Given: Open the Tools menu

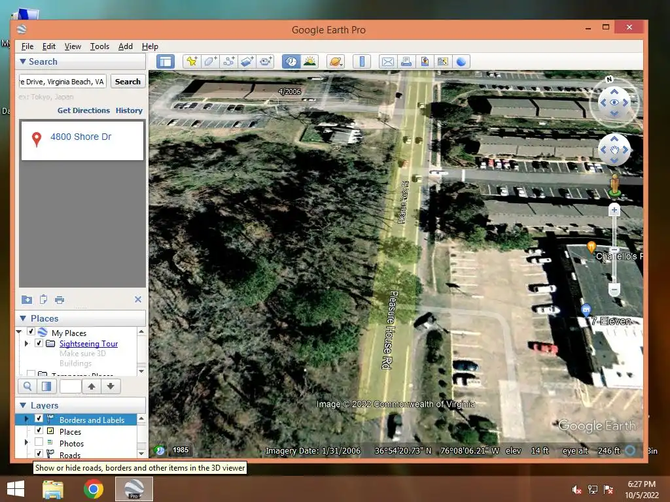Looking at the screenshot, I should click(99, 46).
